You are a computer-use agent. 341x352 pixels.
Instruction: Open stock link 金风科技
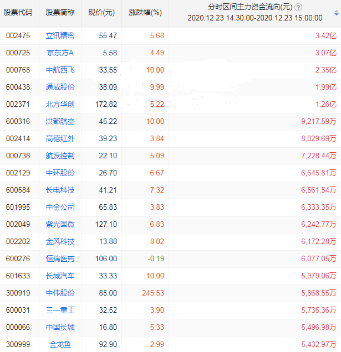tap(60, 241)
